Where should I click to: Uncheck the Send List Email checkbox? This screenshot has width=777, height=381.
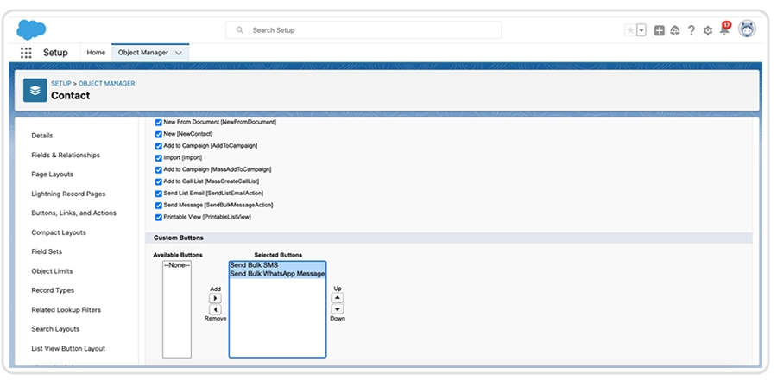click(158, 193)
